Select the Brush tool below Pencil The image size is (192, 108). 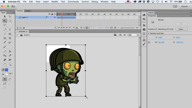5,46
